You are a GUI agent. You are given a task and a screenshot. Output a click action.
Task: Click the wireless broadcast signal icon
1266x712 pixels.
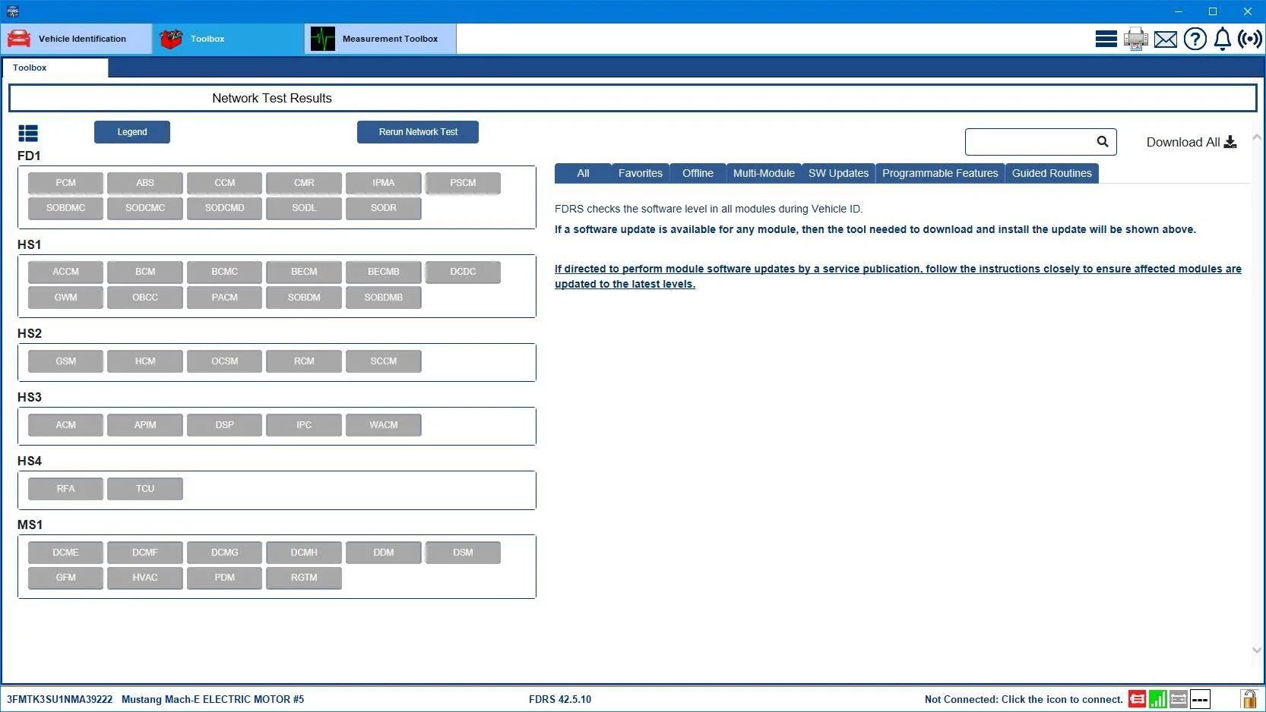pyautogui.click(x=1250, y=39)
